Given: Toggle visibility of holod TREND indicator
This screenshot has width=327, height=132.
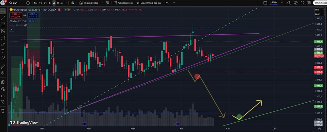Looking at the screenshot, I should [x=26, y=25].
